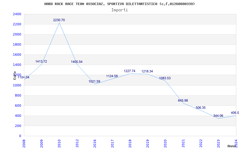The image size is (239, 149).
Task: Click the 506.35 data label
Action: [x=201, y=108]
